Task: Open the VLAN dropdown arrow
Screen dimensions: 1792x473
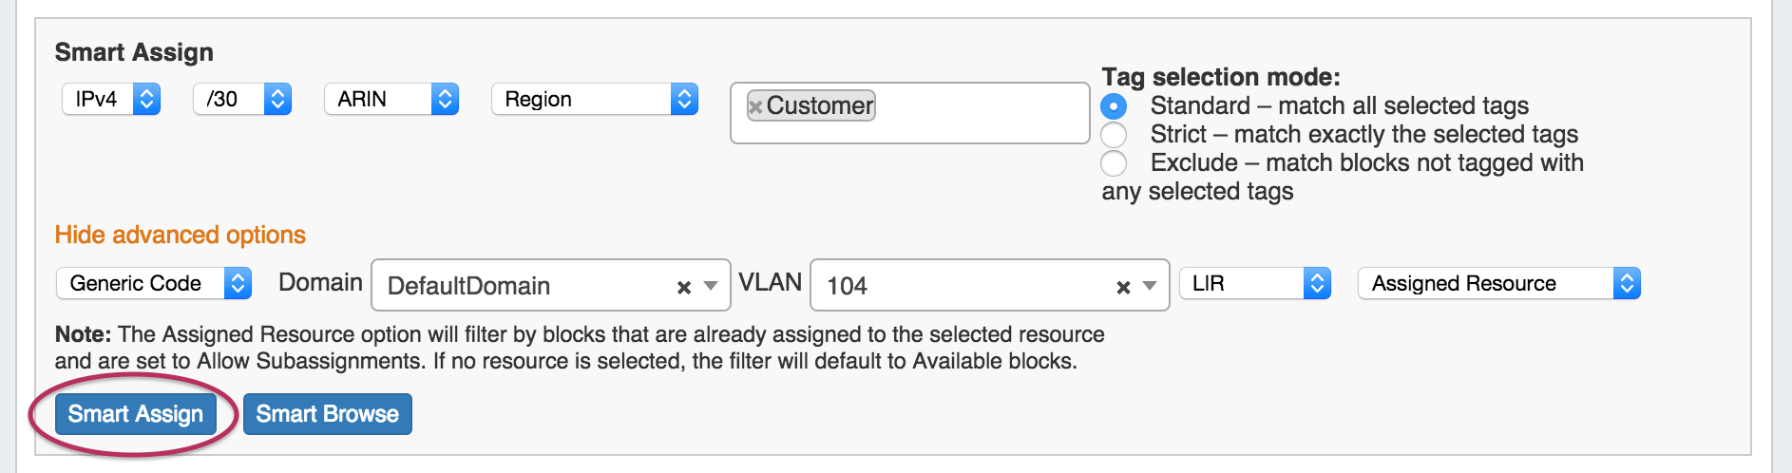Action: tap(1150, 286)
